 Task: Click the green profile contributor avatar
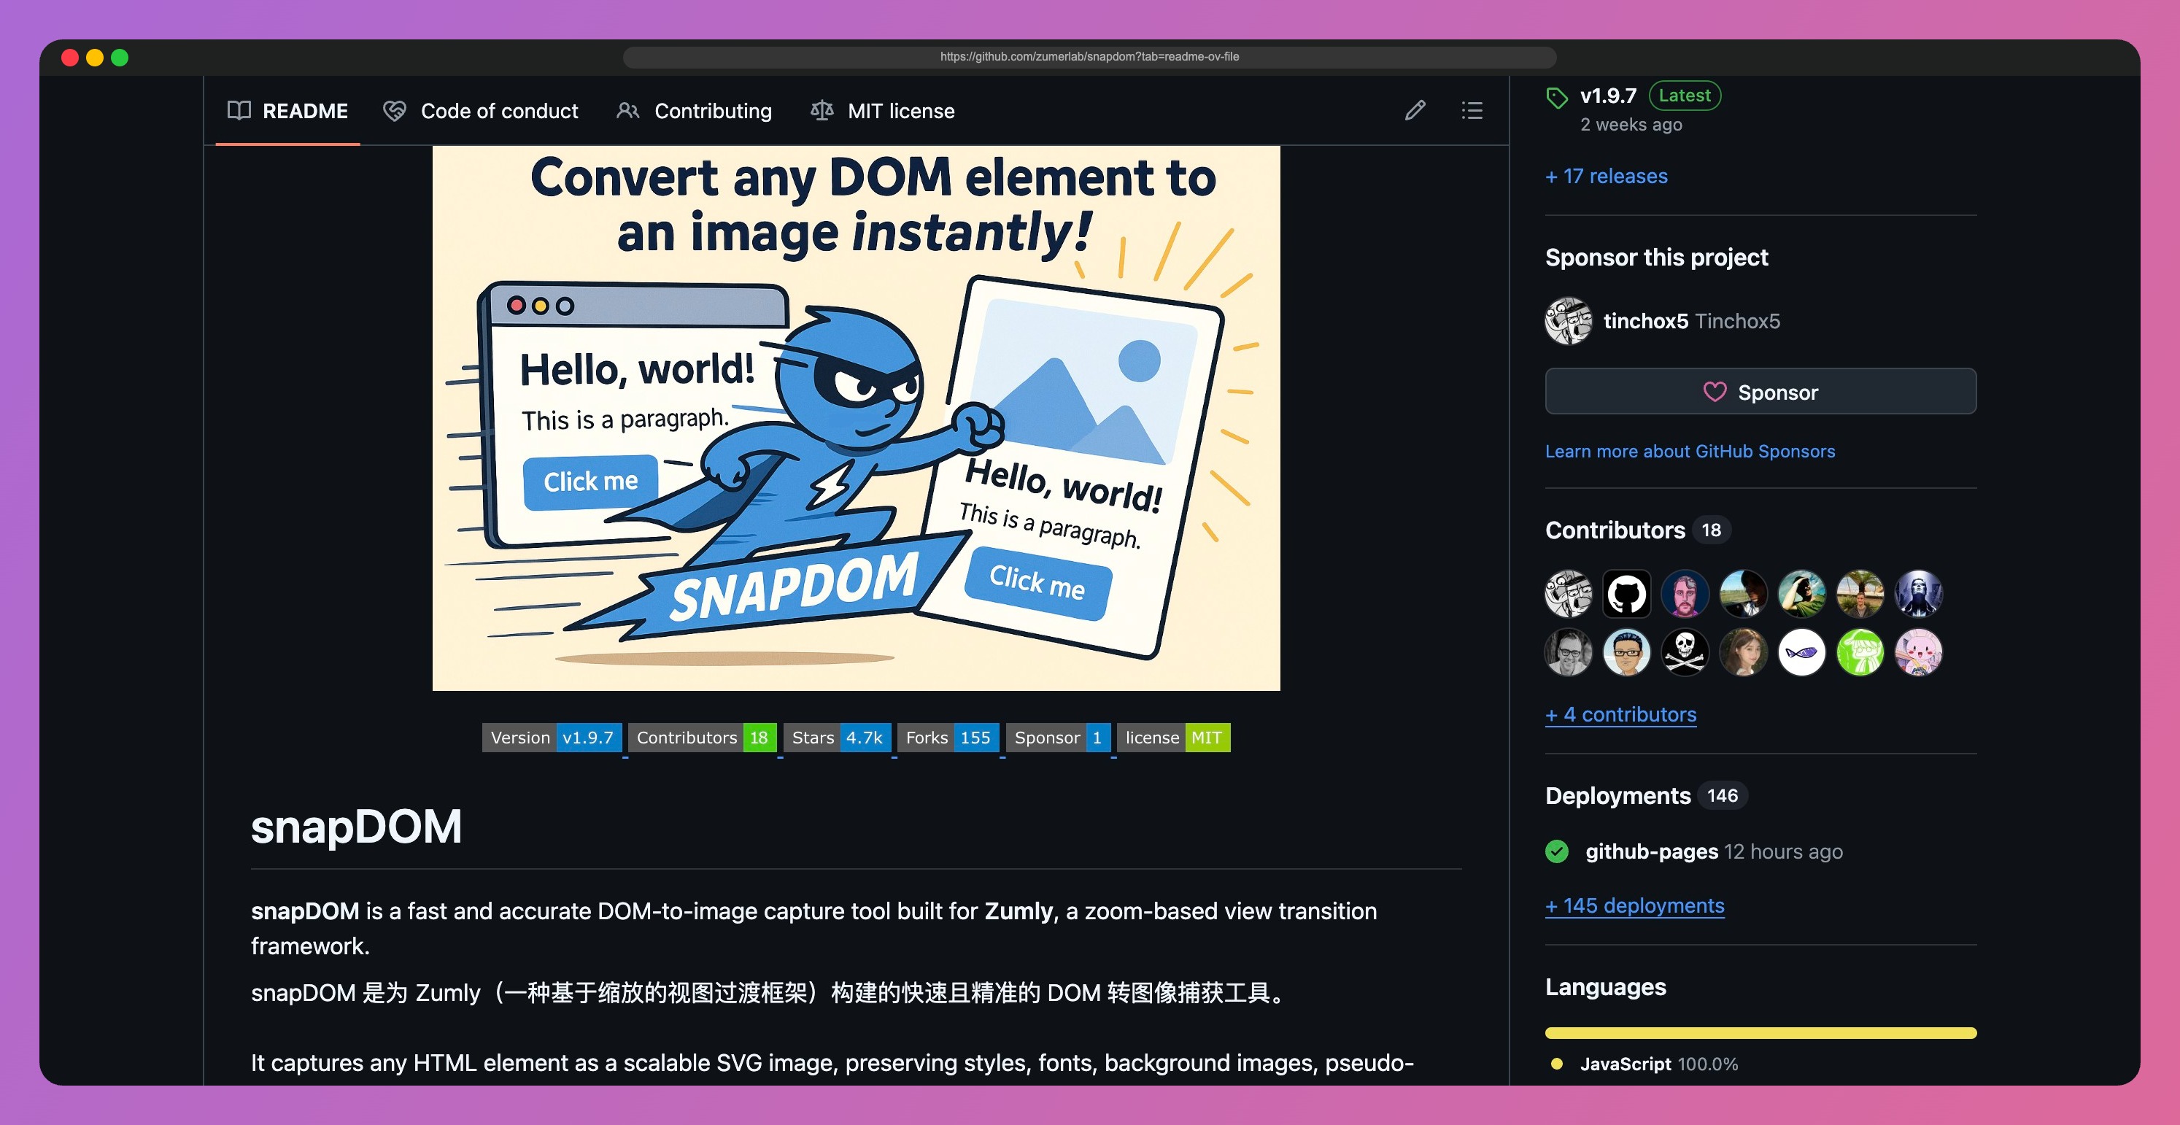pyautogui.click(x=1802, y=593)
